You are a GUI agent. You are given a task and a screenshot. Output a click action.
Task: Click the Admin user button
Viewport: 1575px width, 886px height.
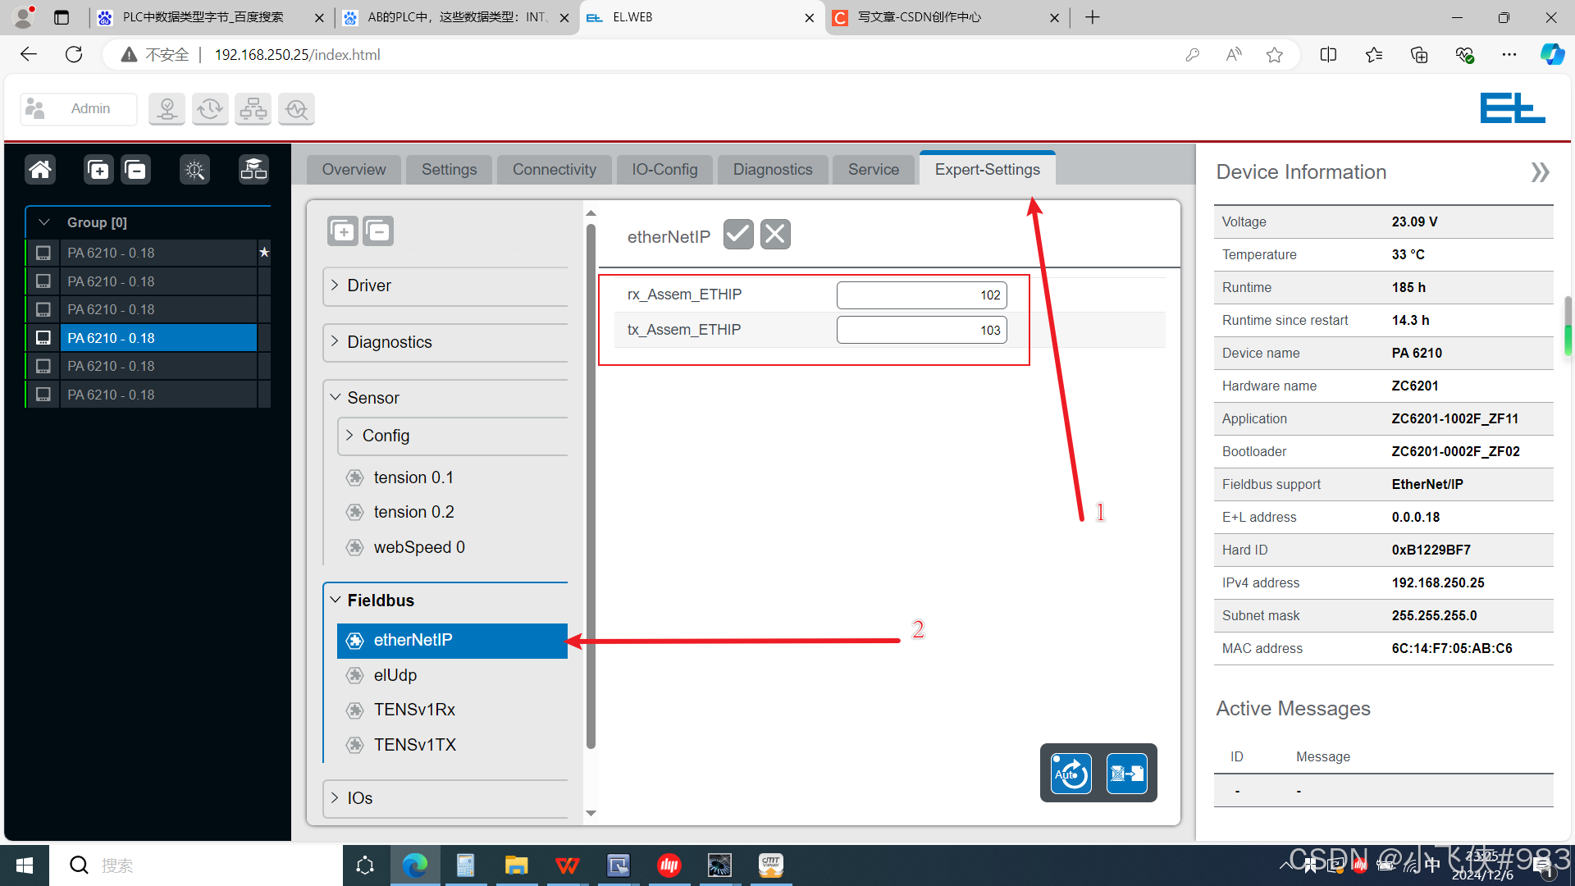[79, 108]
